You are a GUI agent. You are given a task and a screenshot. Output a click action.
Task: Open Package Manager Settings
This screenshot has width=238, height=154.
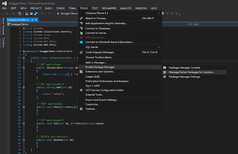184,77
